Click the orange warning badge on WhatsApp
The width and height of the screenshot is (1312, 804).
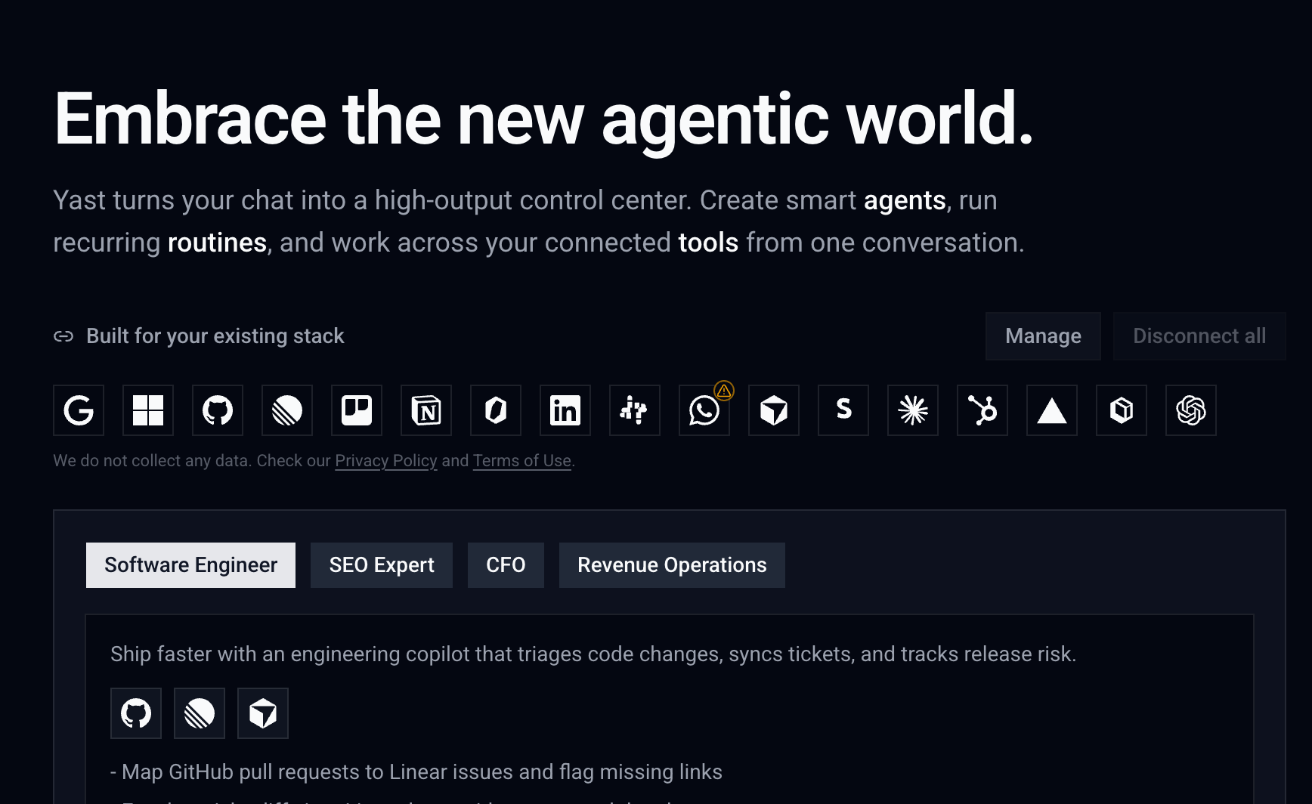tap(724, 390)
